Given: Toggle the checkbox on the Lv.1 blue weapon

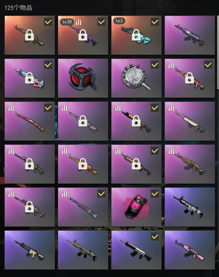Looking at the screenshot, I should pos(155,22).
